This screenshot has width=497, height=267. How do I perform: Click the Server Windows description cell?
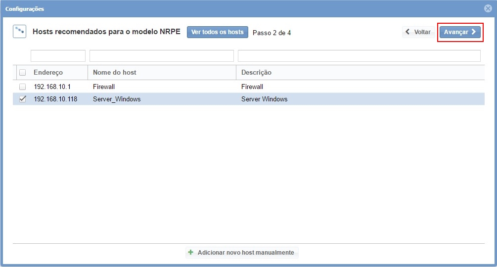pos(264,99)
